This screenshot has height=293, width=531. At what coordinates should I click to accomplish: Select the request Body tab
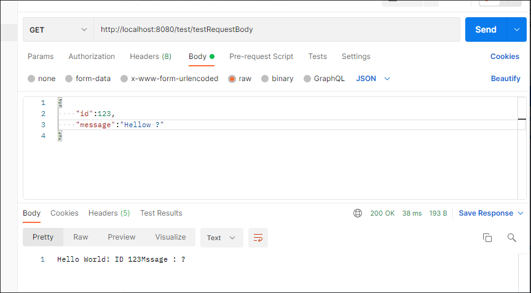[x=202, y=57]
